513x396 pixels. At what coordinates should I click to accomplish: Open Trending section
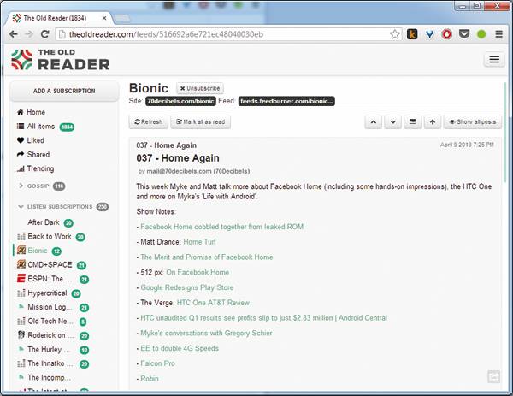pyautogui.click(x=40, y=168)
